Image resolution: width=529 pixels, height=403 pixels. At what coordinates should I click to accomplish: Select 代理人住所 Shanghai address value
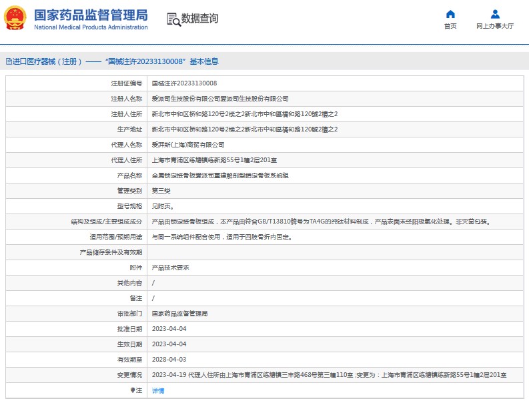214,160
